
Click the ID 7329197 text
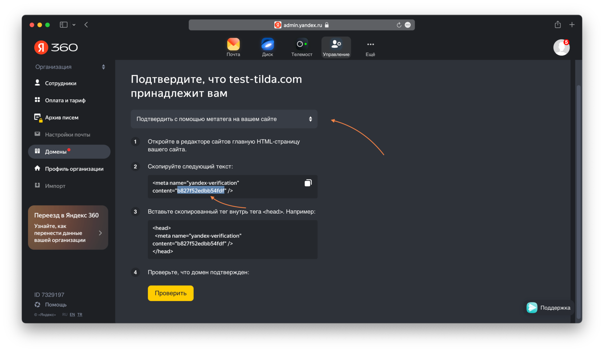point(49,295)
